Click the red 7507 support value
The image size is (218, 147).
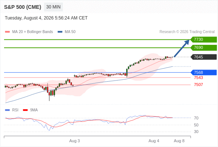click(x=198, y=85)
